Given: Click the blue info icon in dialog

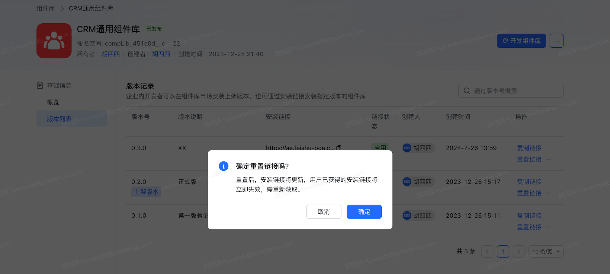Looking at the screenshot, I should [x=223, y=166].
